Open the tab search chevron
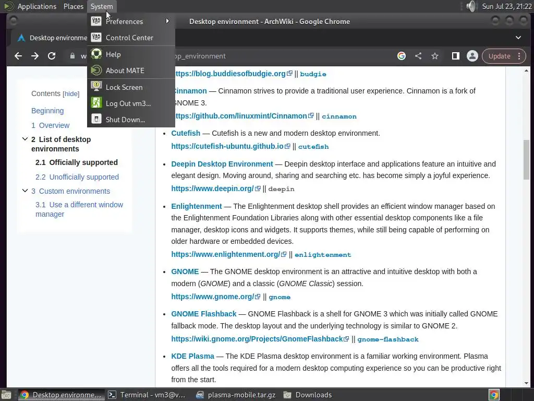The image size is (534, 401). coord(518,38)
